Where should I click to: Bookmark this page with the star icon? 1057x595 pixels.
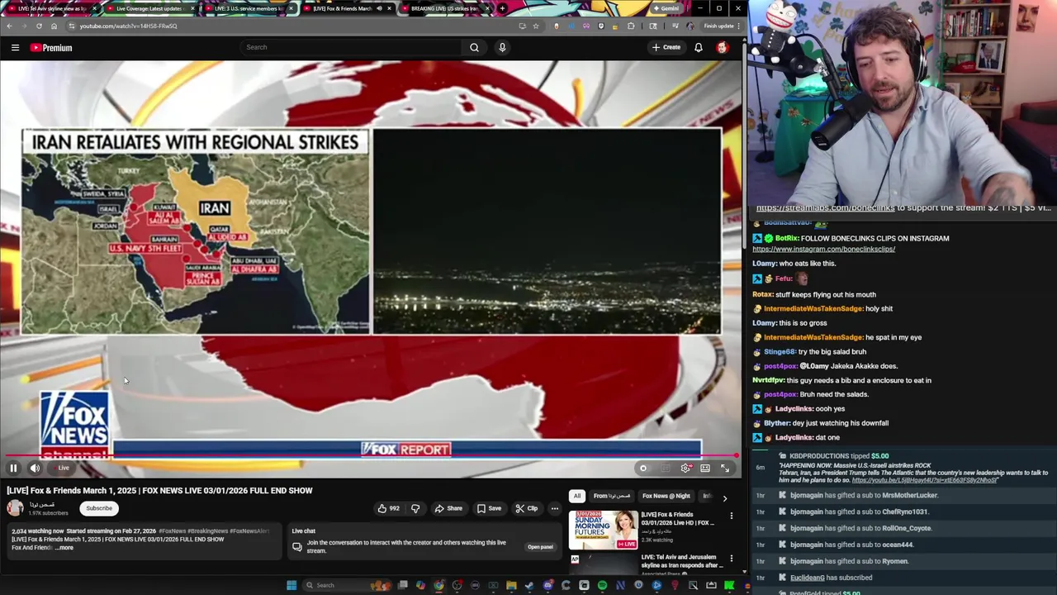(535, 26)
